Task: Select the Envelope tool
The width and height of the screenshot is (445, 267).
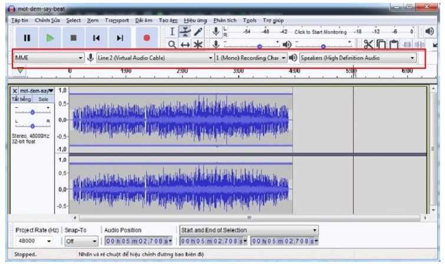Action: tap(185, 32)
